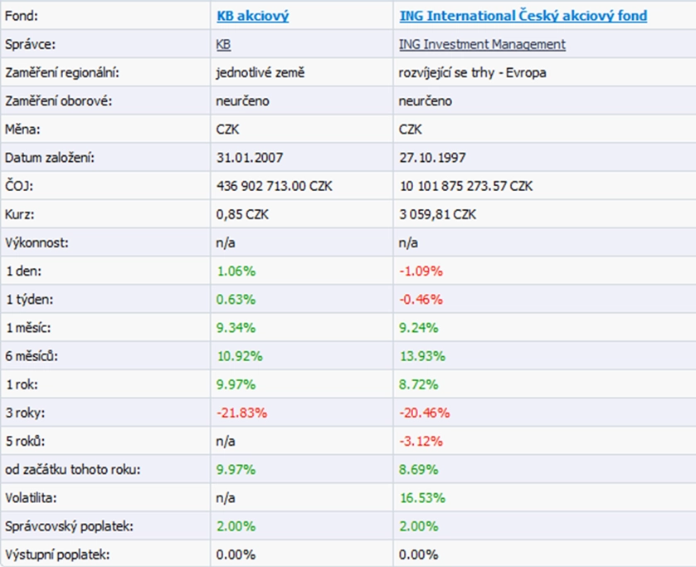This screenshot has height=567, width=696.
Task: Select ING fund's 'neurčeno' sector focus value
Action: tap(426, 101)
